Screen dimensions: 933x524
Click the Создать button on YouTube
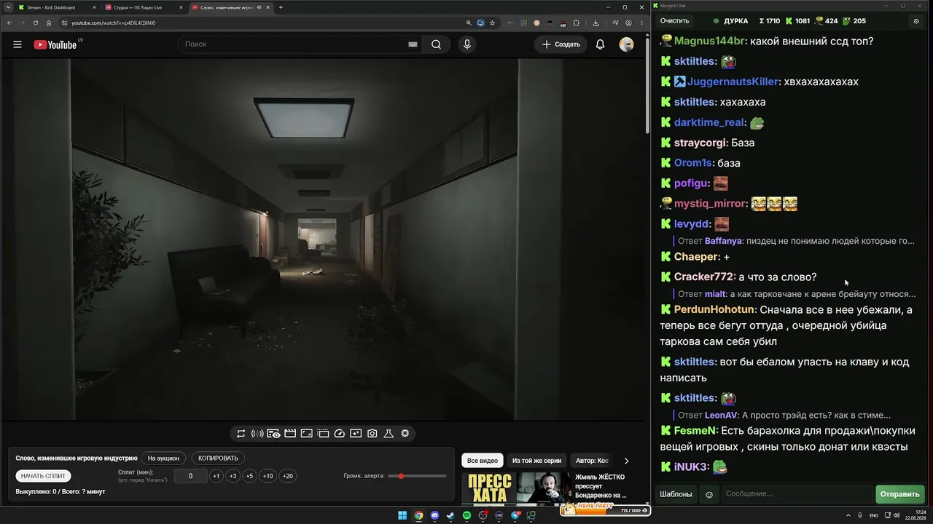pos(561,44)
